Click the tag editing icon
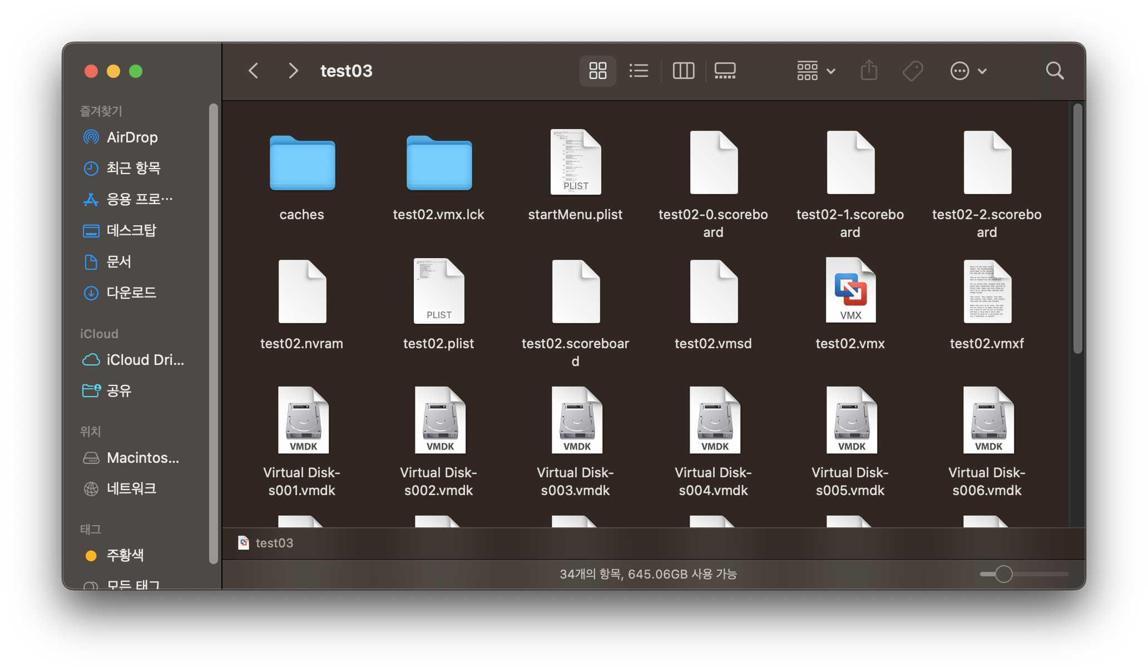 click(x=912, y=71)
